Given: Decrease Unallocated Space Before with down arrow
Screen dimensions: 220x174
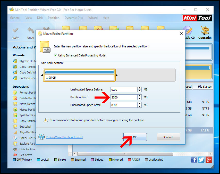Looking at the screenshot, I should pos(139,91).
